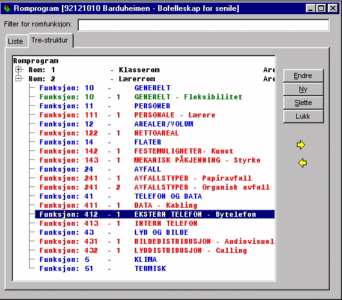Screen dimensions: 342x300
Task: Click the Ny button
Action: point(303,89)
